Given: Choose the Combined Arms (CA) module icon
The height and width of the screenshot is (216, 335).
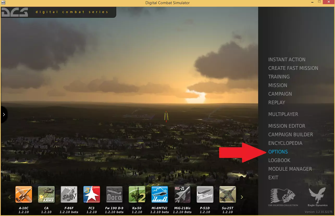Looking at the screenshot, I should (x=46, y=194).
